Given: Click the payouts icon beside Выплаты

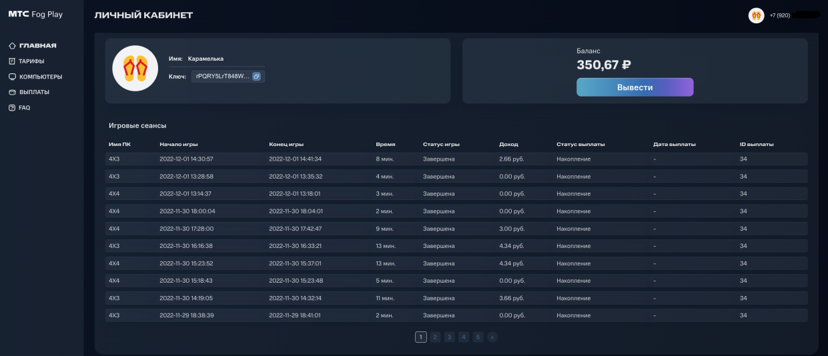Looking at the screenshot, I should point(12,92).
